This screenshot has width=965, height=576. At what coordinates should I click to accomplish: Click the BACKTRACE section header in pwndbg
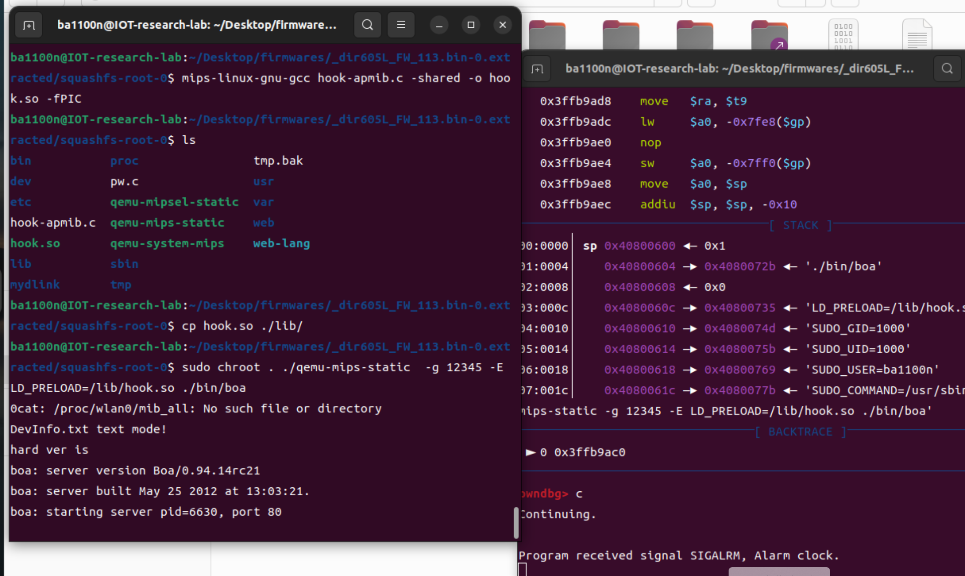[800, 432]
